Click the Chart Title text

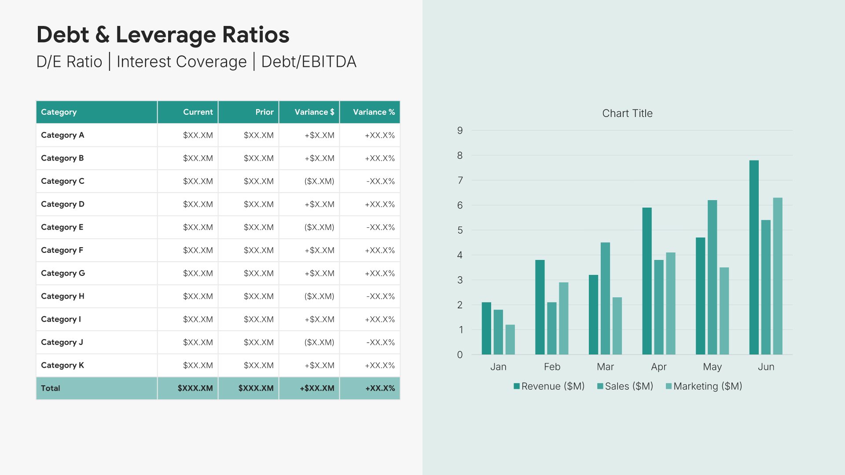point(627,113)
